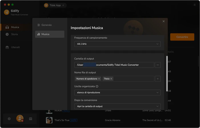The width and height of the screenshot is (200, 128).
Task: Remove the Numero di spedizione tag
Action: click(x=99, y=79)
